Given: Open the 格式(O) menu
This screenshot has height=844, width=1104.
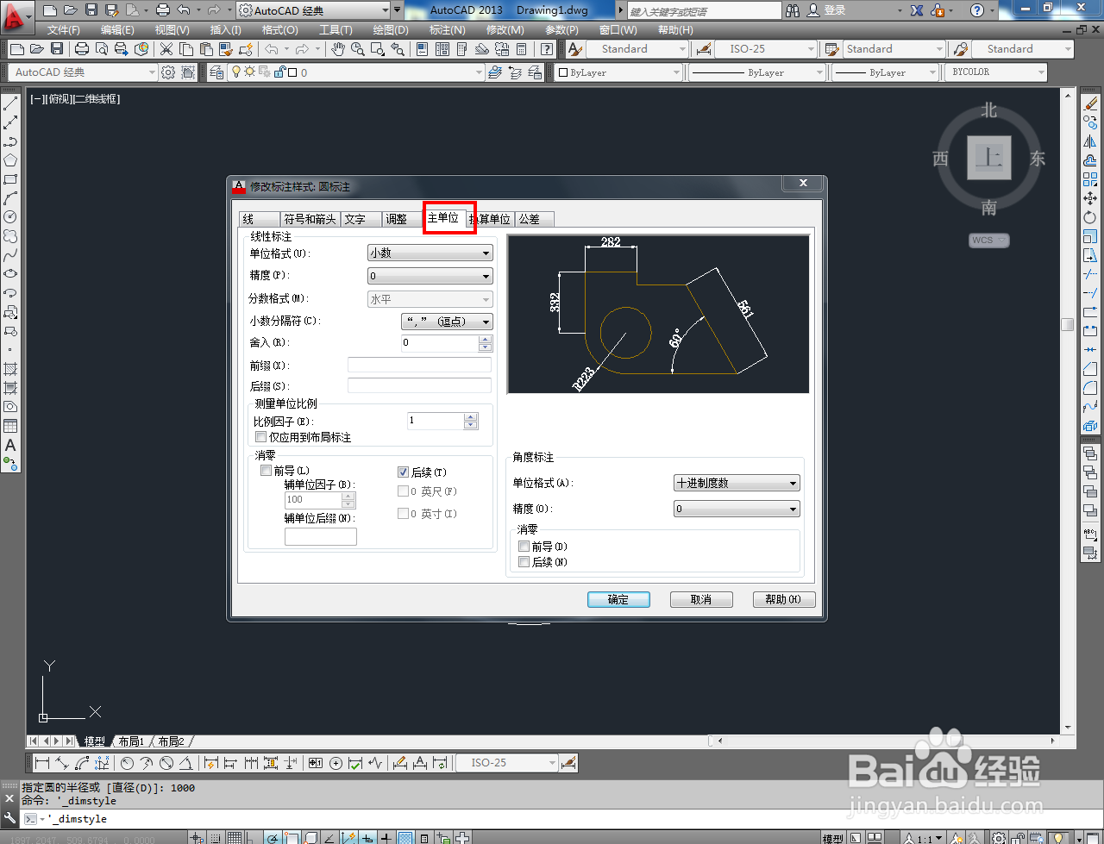Looking at the screenshot, I should pyautogui.click(x=279, y=29).
